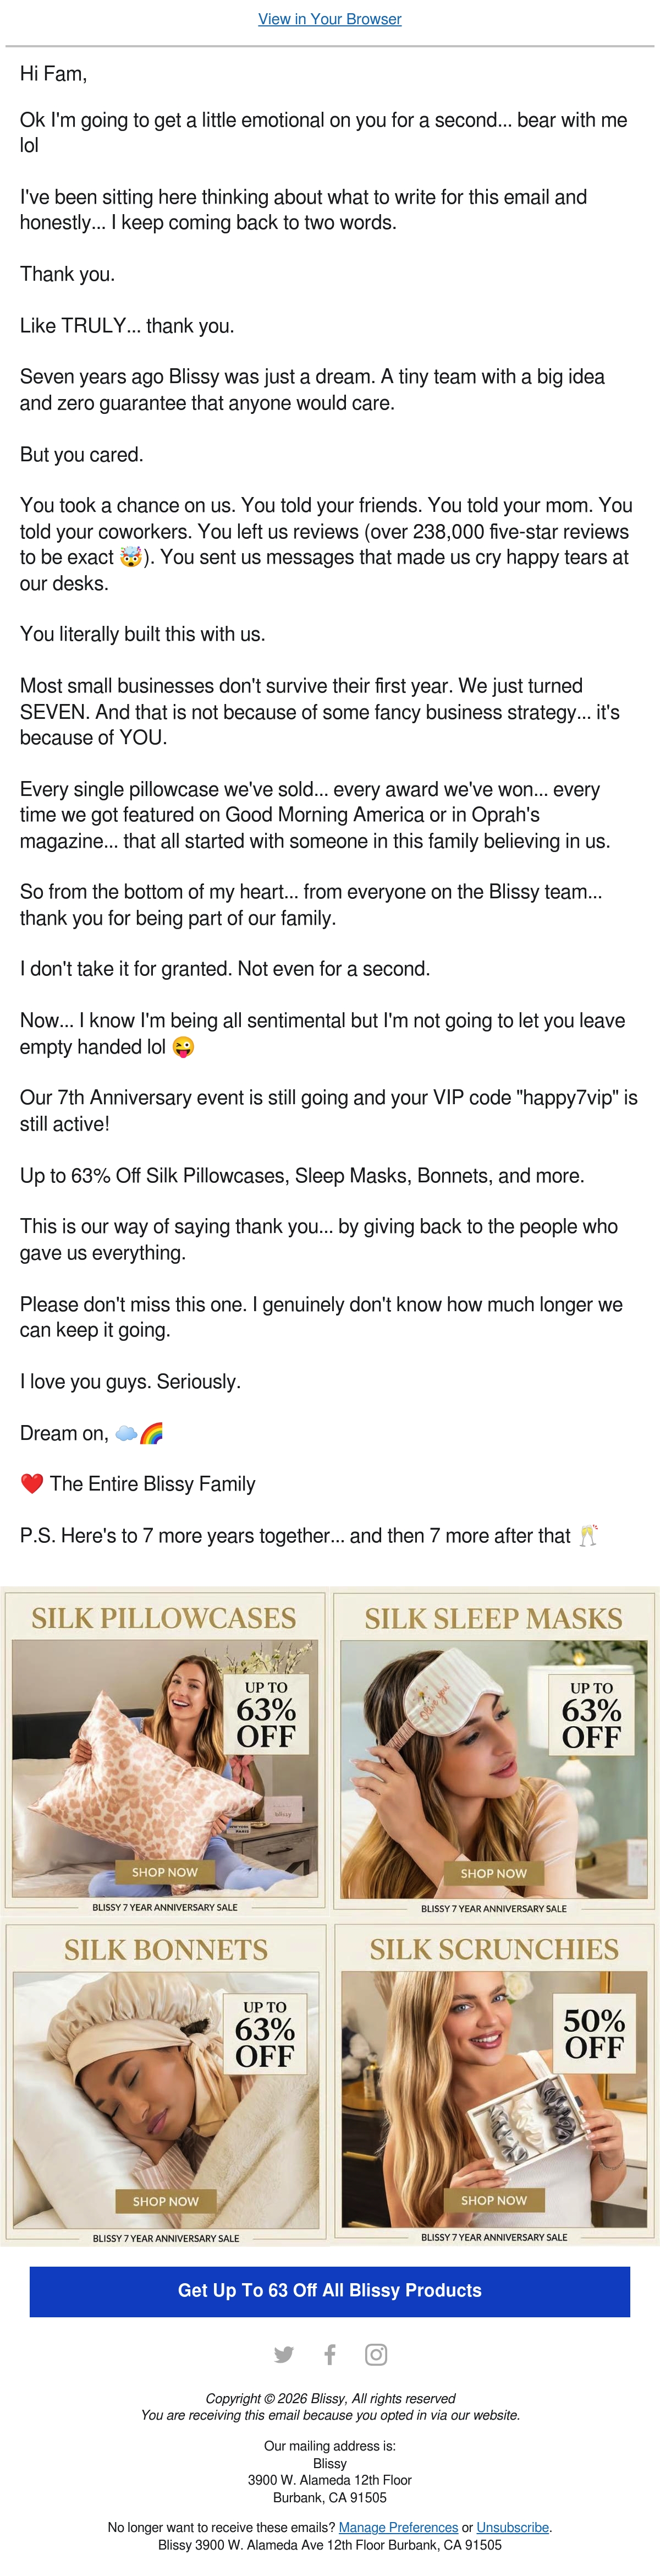Open the Facebook social icon
This screenshot has width=660, height=2576.
(x=329, y=2354)
